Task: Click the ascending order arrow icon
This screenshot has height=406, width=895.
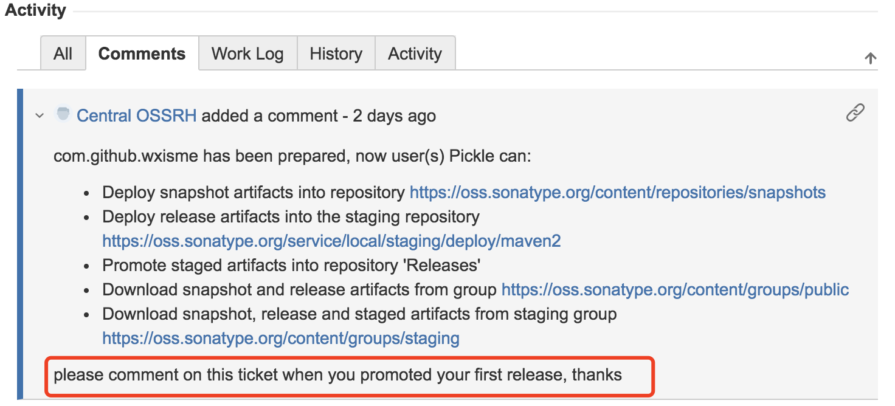Action: click(x=870, y=58)
